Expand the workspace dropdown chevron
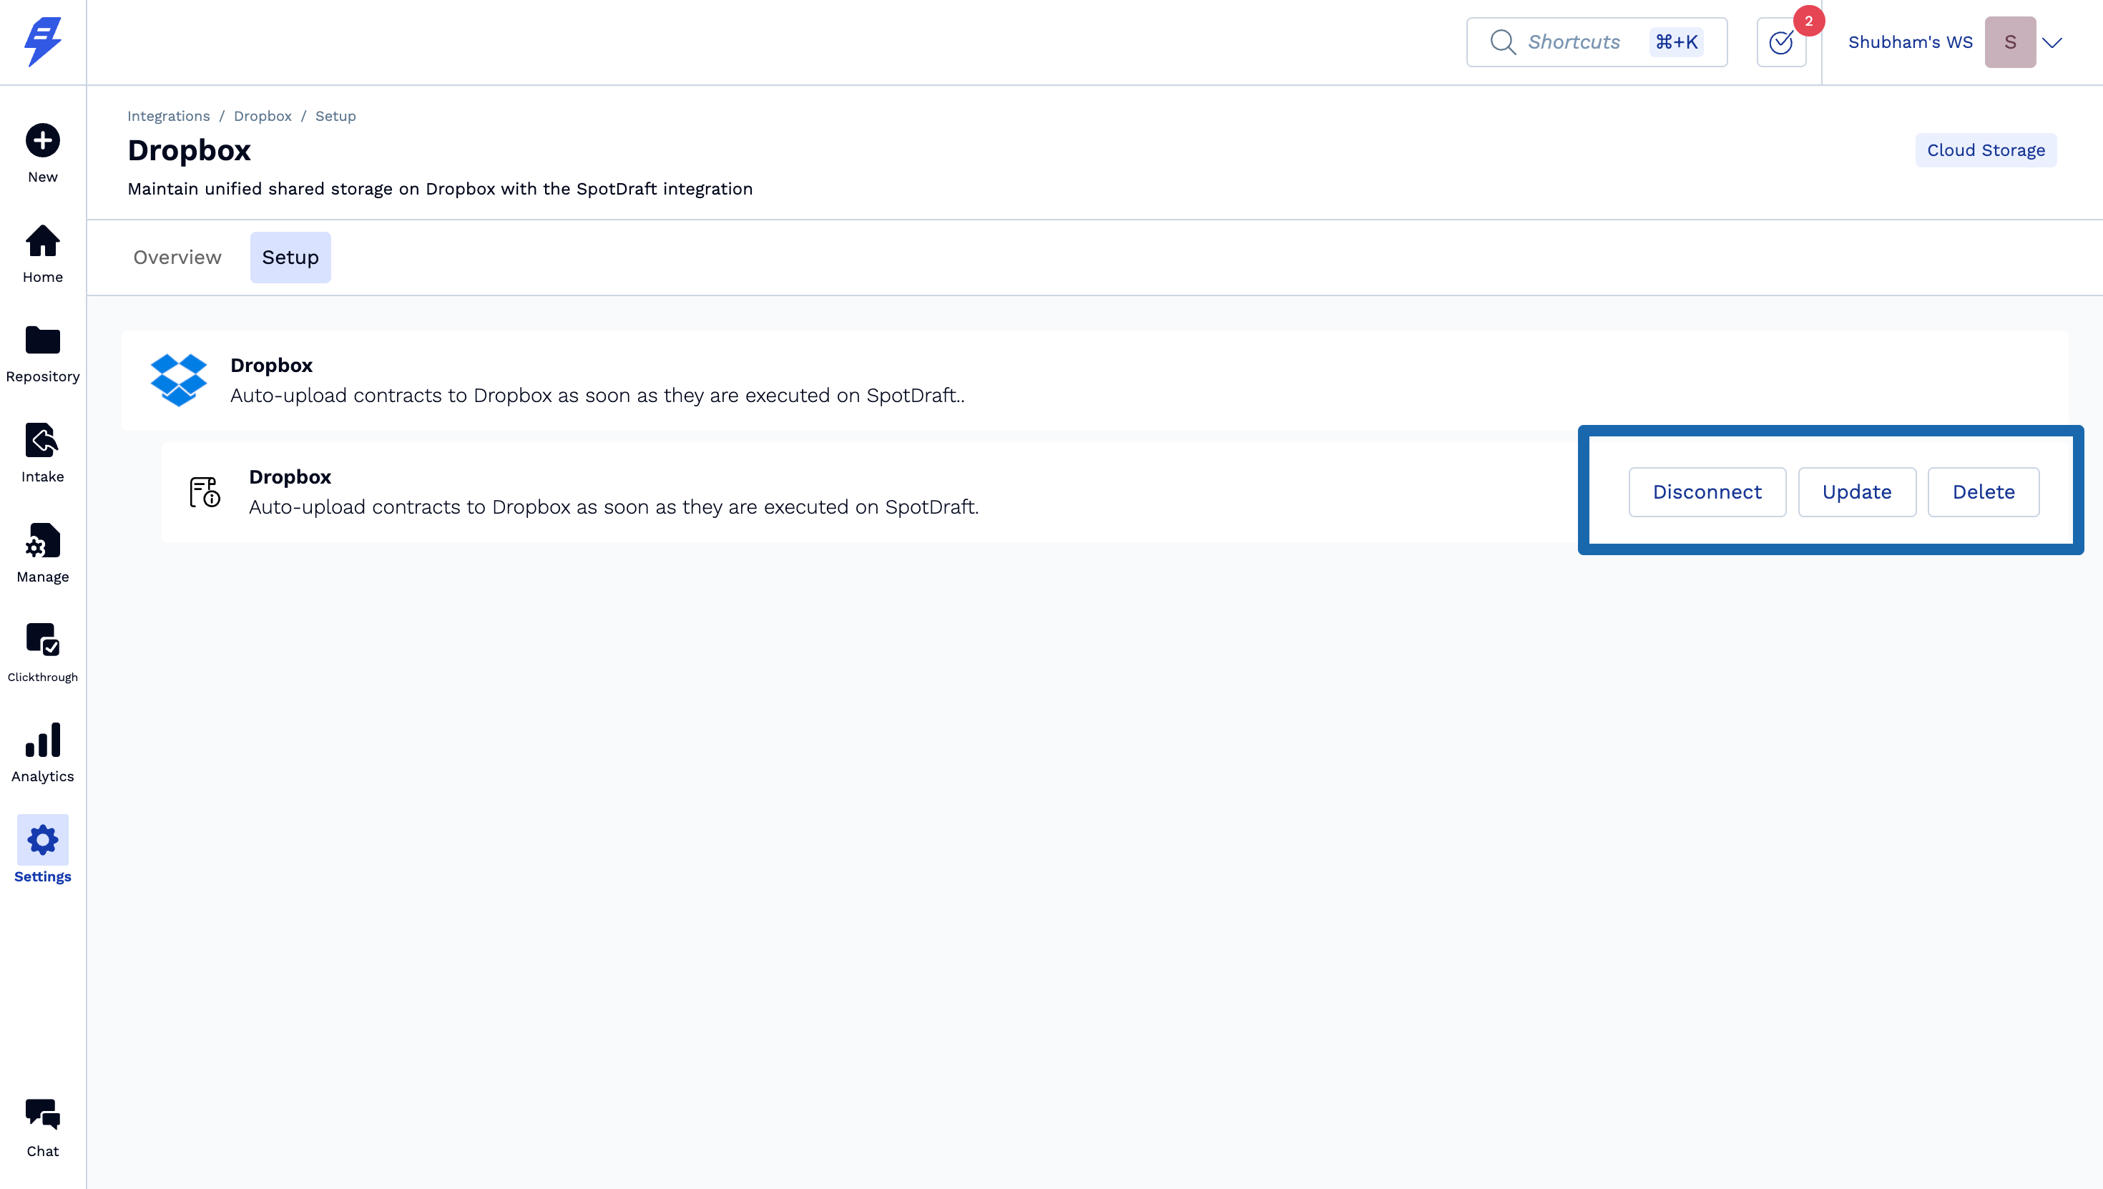Screen dimensions: 2103x1189 [x=2052, y=42]
